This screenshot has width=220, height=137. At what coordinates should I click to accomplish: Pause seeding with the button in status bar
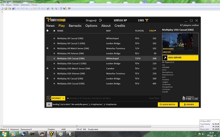(x=49, y=104)
